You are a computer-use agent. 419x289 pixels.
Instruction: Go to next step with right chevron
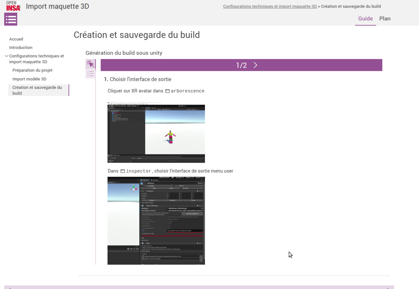(256, 65)
